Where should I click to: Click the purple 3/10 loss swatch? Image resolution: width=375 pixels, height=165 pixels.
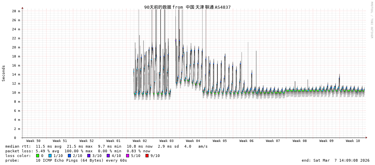pyautogui.click(x=89, y=156)
